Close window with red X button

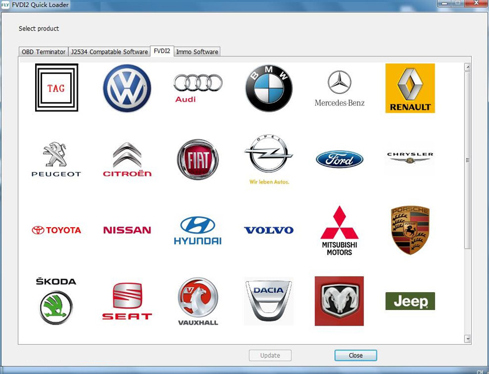coord(476,3)
